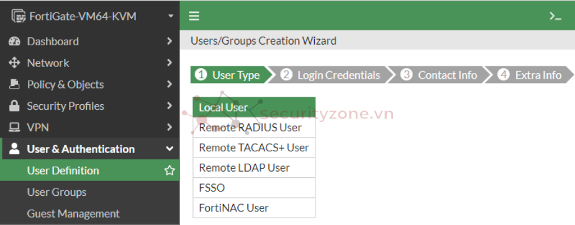The width and height of the screenshot is (575, 225).
Task: Click User & Authentication menu heading
Action: 89,149
